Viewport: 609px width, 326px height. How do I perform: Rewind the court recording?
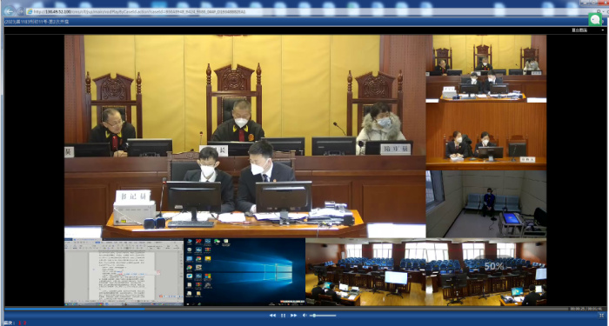(x=272, y=316)
